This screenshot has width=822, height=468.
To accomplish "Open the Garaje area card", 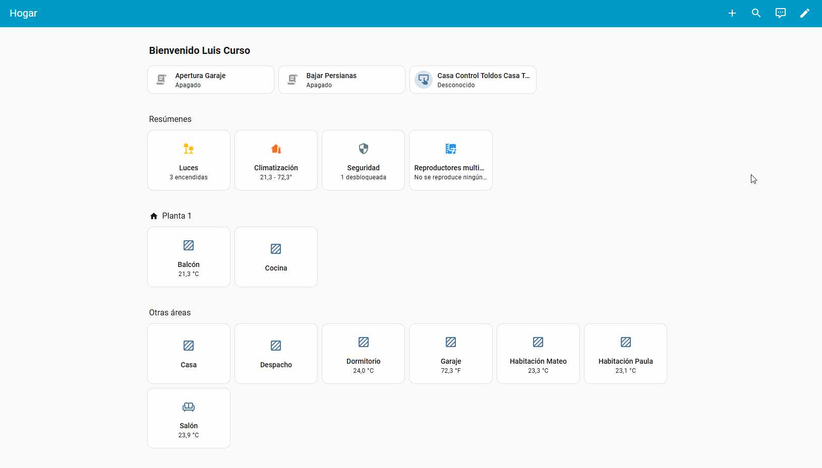I will [450, 354].
